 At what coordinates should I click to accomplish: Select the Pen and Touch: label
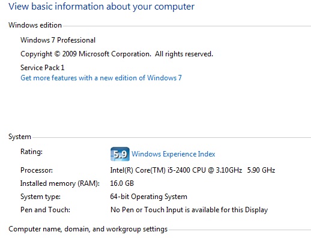click(x=45, y=210)
